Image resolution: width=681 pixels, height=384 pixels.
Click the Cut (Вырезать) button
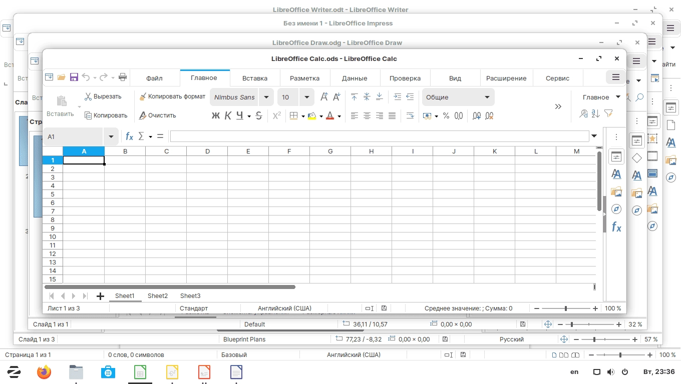coord(103,96)
